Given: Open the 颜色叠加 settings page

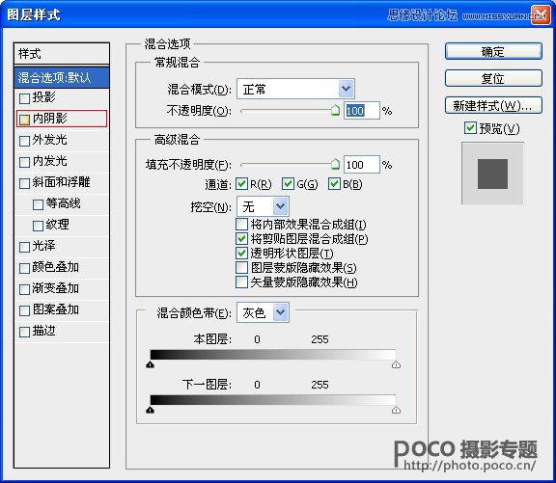Looking at the screenshot, I should pos(55,267).
